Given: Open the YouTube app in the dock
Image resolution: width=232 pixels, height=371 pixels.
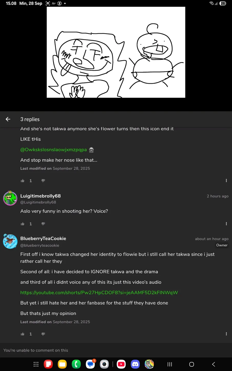Looking at the screenshot, I should coord(121,364).
